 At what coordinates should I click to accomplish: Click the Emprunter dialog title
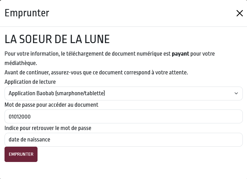tap(27, 13)
